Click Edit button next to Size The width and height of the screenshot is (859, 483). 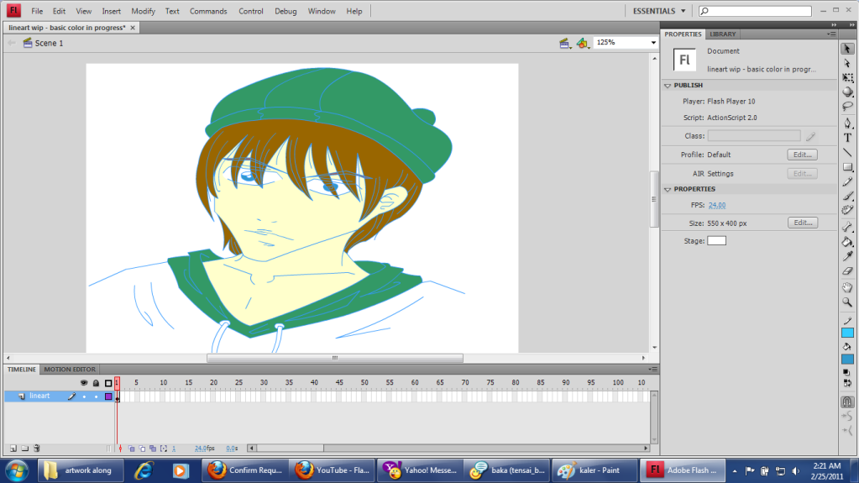(x=803, y=223)
